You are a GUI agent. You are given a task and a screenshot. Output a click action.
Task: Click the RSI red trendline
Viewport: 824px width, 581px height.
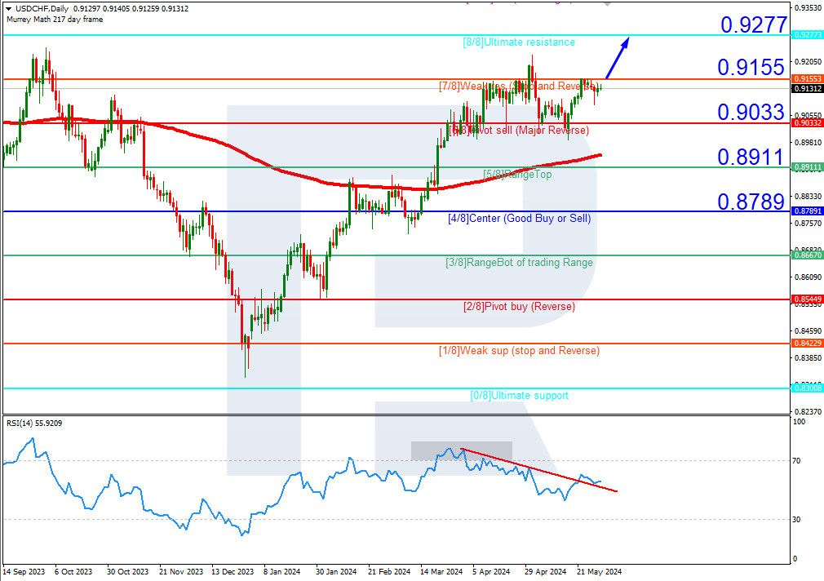pyautogui.click(x=538, y=470)
